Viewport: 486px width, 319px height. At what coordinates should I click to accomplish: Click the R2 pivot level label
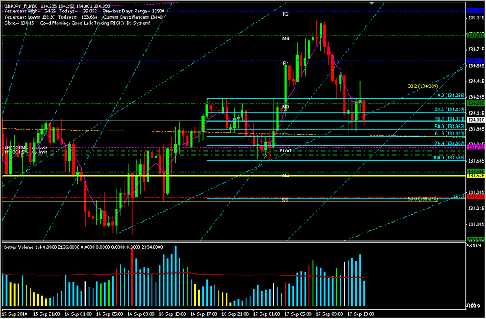click(286, 14)
